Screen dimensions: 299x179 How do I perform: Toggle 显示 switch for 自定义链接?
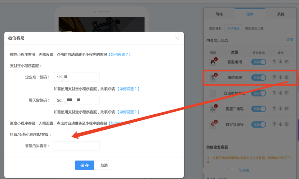pos(259,124)
